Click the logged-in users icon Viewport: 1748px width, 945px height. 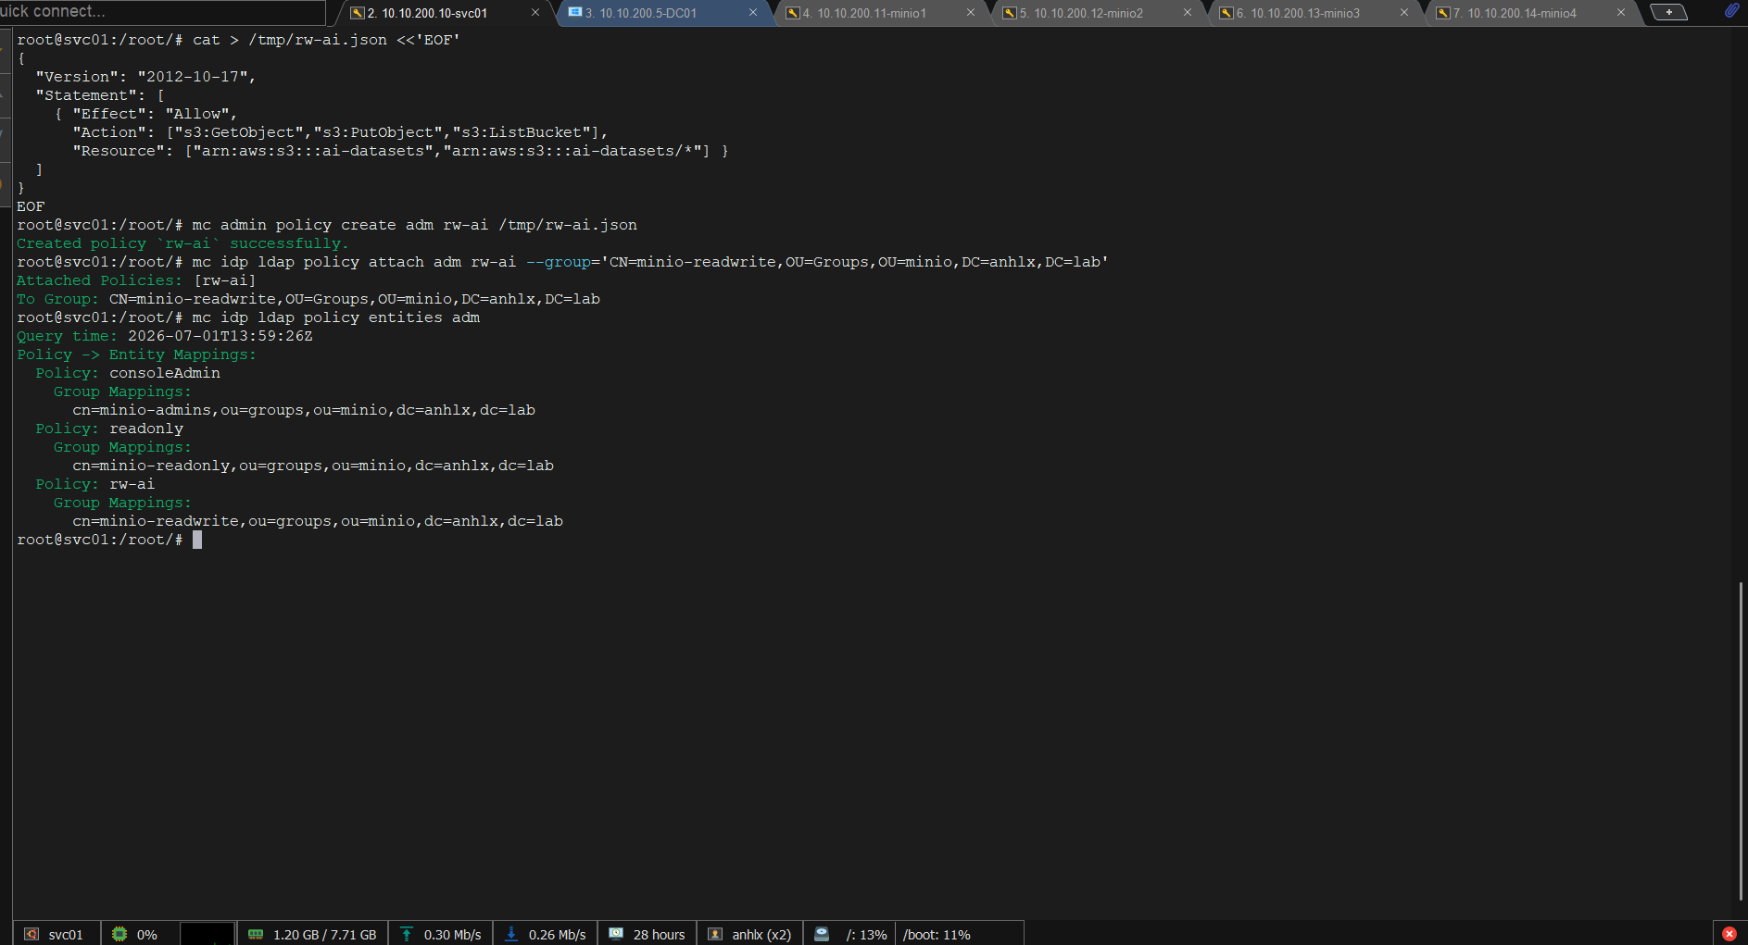point(715,934)
